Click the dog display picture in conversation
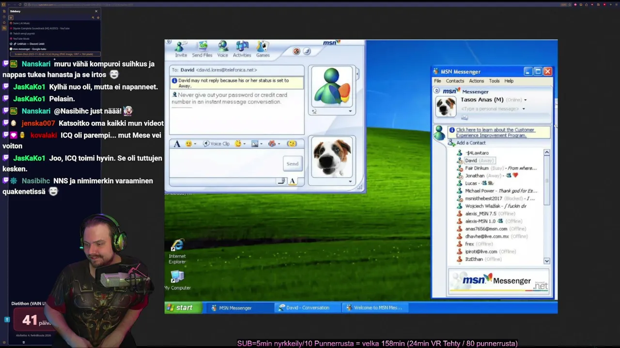 [x=332, y=158]
